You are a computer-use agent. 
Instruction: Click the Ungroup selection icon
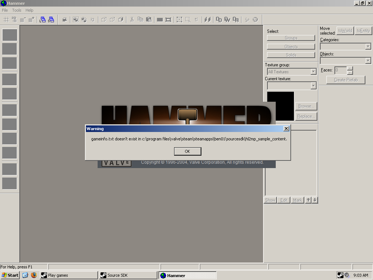click(x=84, y=20)
